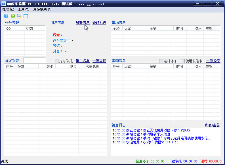Viewport: 225px width, 165px height.
Task: Check the 使用双倍卡 option
Action: tap(183, 61)
